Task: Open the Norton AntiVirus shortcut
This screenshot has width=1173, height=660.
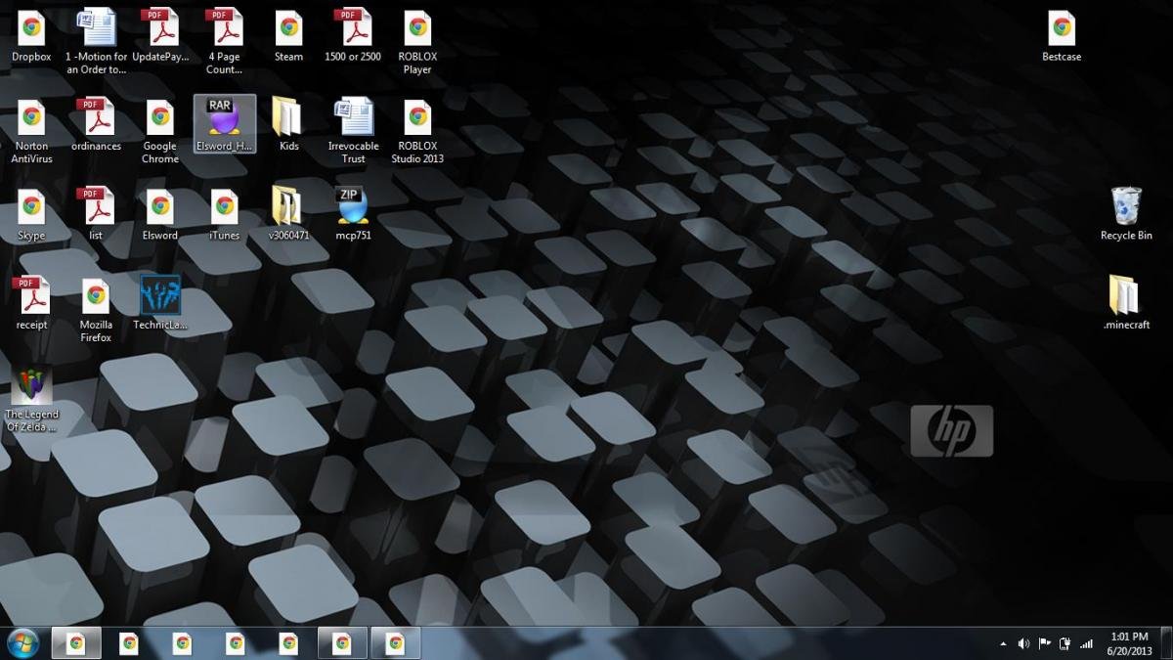Action: [x=31, y=131]
